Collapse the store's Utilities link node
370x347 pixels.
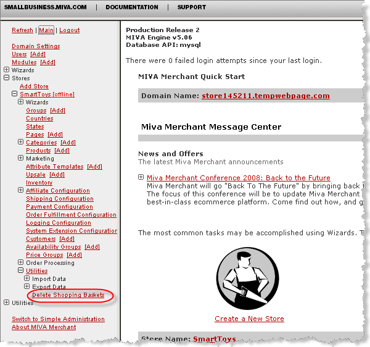pos(21,270)
